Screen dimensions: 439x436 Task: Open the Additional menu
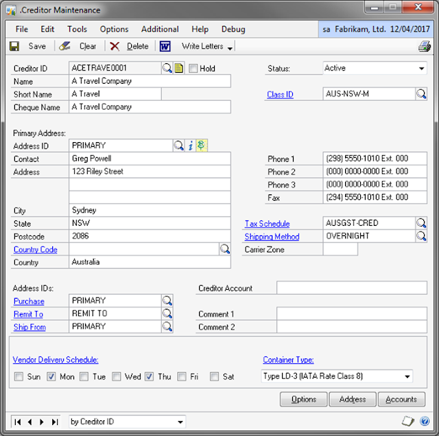pos(160,29)
